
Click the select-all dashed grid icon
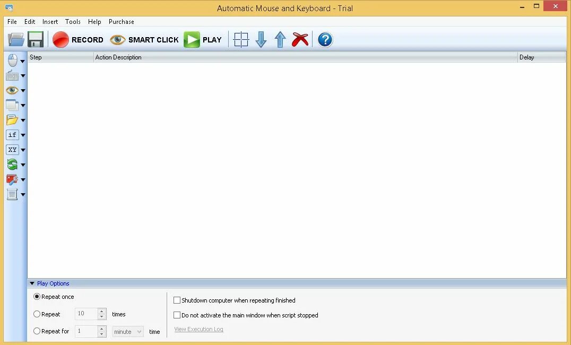241,40
